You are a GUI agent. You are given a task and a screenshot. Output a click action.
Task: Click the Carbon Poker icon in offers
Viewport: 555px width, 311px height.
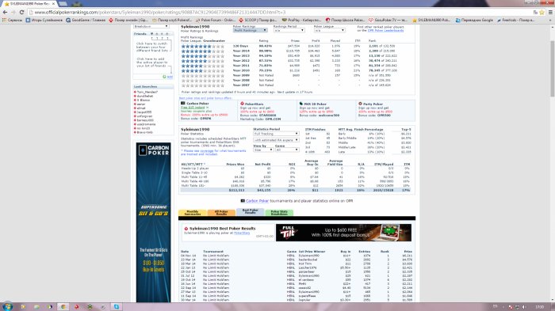pyautogui.click(x=183, y=103)
